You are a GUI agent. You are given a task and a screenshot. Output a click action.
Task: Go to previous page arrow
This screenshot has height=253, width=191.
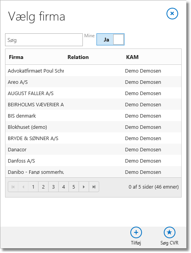coord(23,187)
